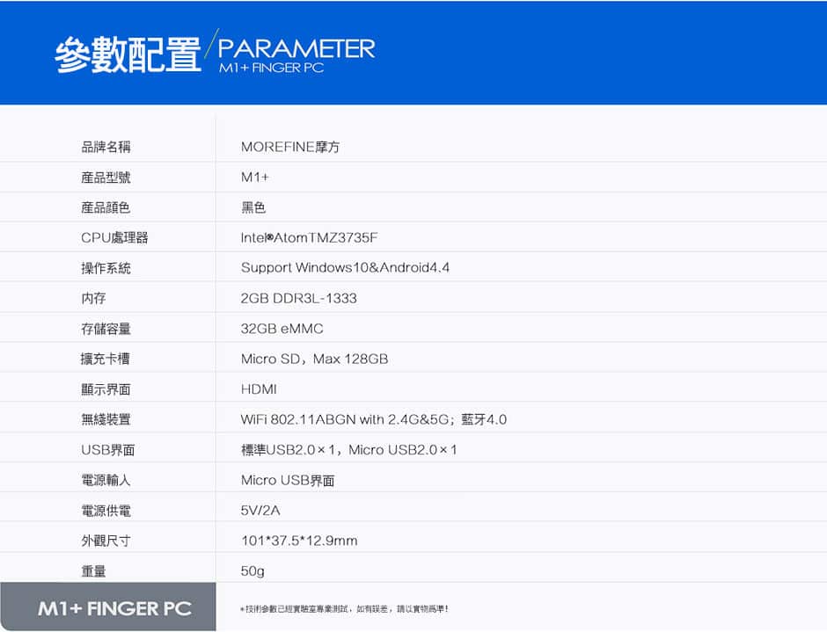
Task: Select the 2GB DDR3L-1333 value
Action: pyautogui.click(x=299, y=298)
